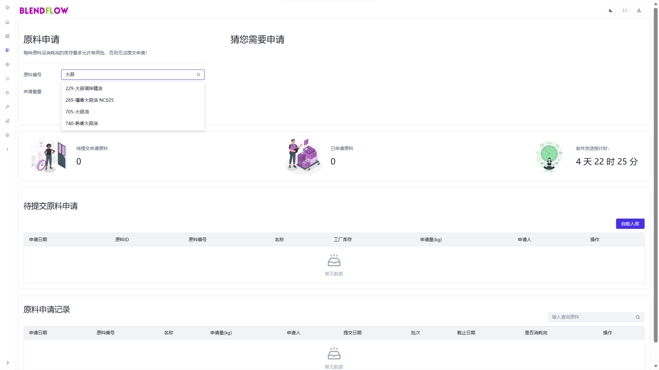Click the users sidebar icon
The width and height of the screenshot is (659, 370).
(7, 64)
